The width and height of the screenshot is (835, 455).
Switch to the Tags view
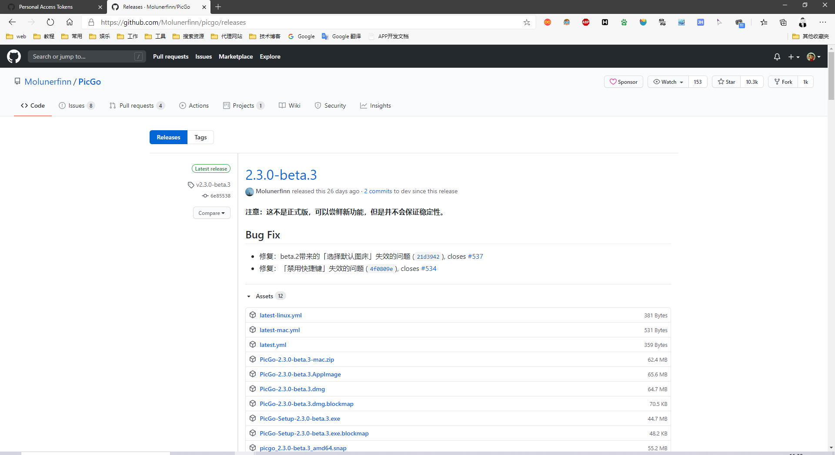200,137
